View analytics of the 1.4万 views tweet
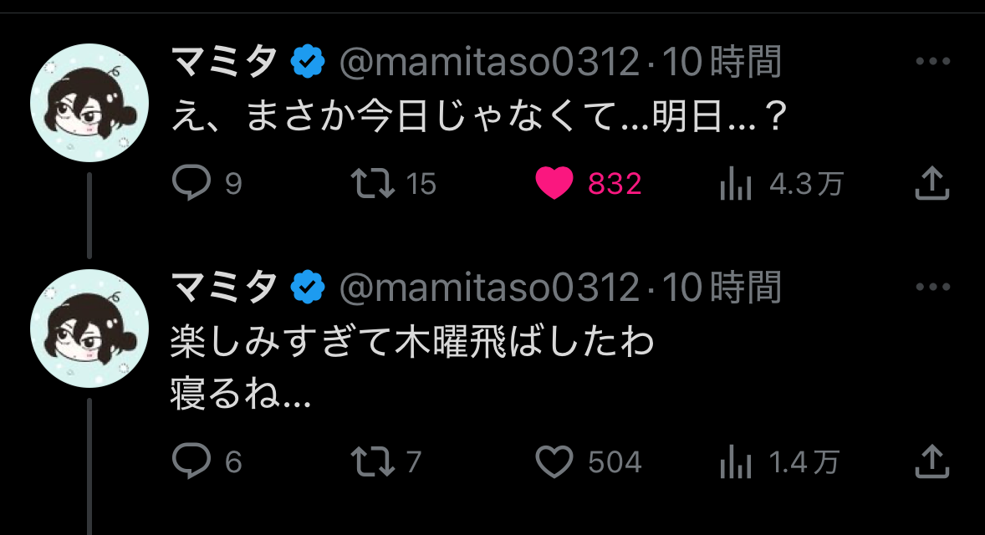The width and height of the screenshot is (985, 535). click(736, 462)
